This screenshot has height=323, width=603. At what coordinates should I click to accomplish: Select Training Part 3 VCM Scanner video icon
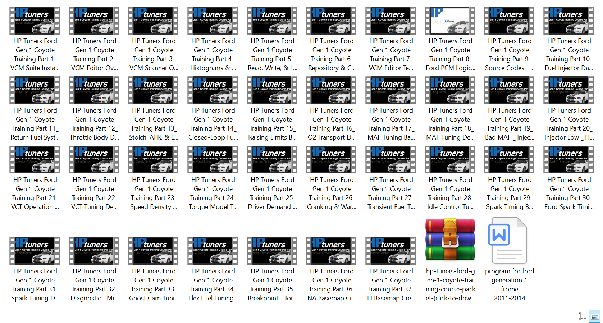tap(154, 21)
